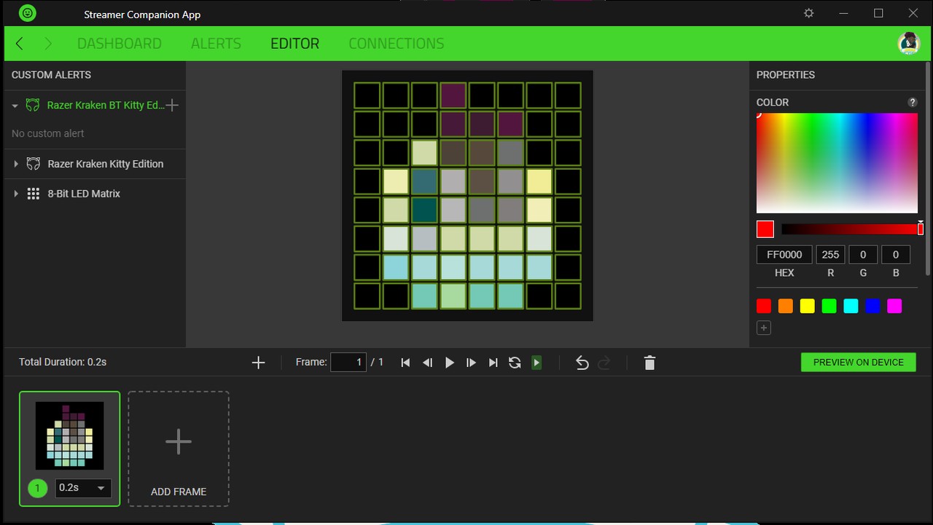
Task: Expand 8-Bit LED Matrix
Action: tap(16, 194)
